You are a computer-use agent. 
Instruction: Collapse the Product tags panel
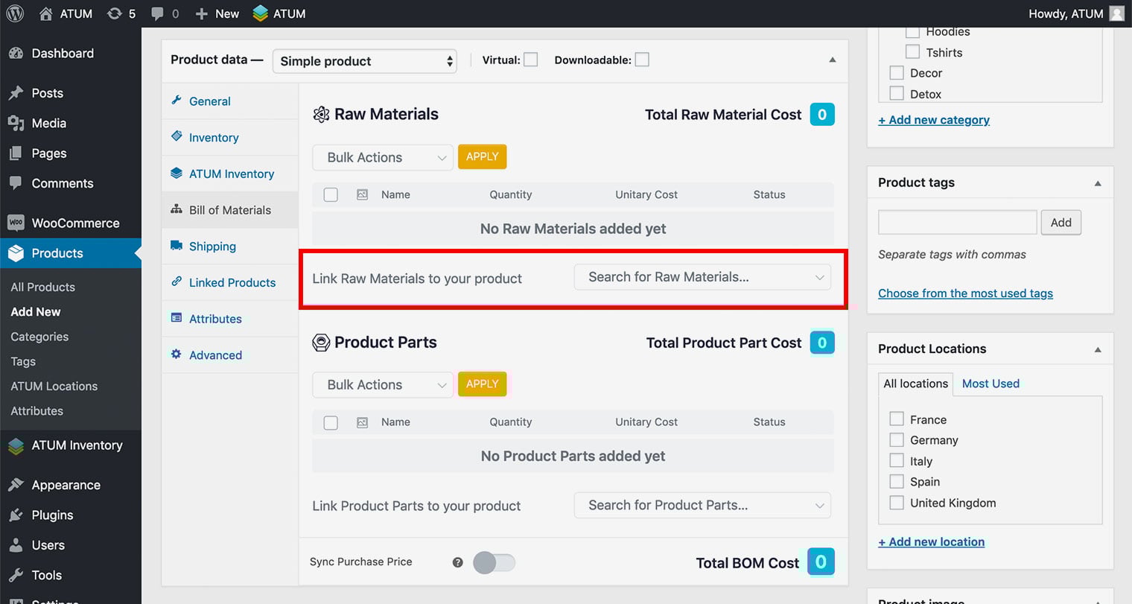pos(1097,183)
